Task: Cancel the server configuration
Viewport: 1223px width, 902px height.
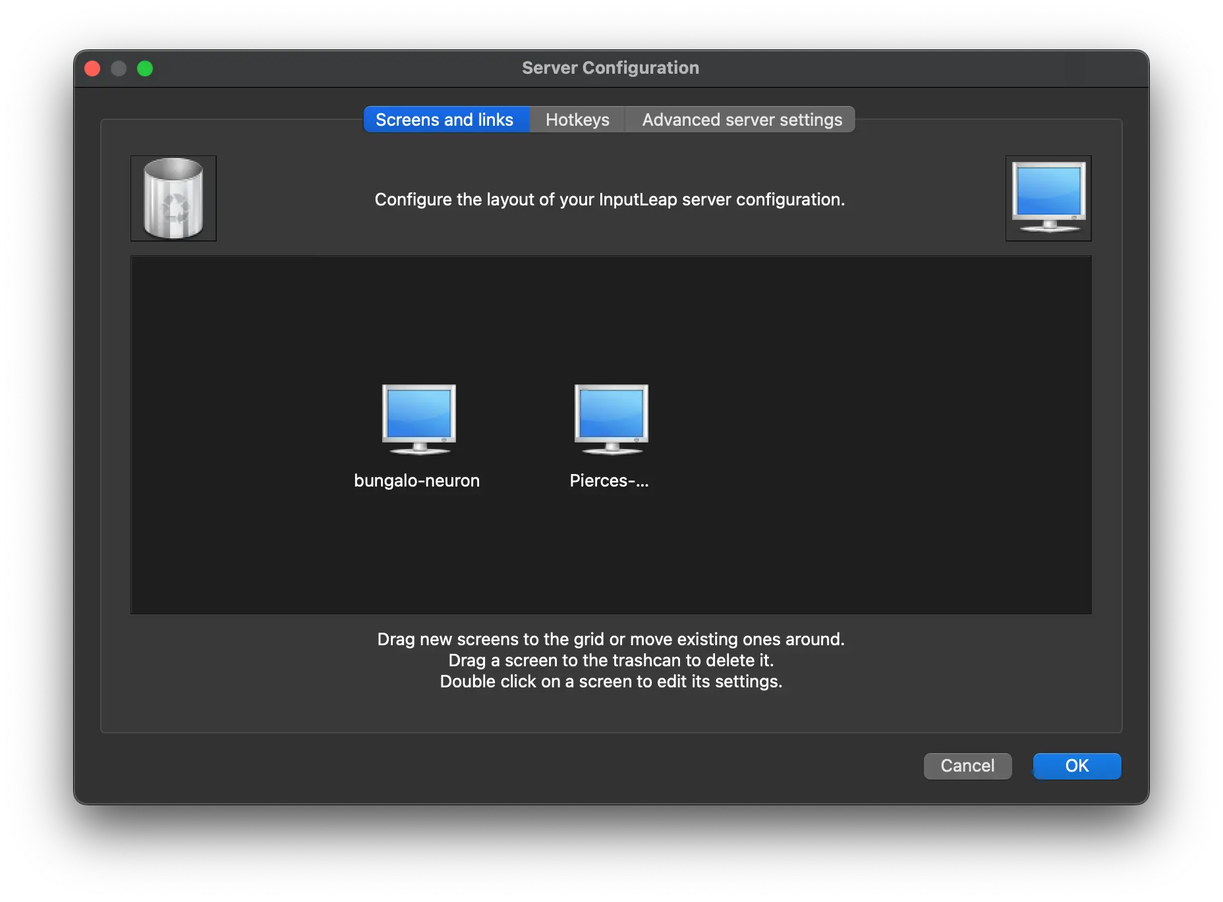Action: coord(967,766)
